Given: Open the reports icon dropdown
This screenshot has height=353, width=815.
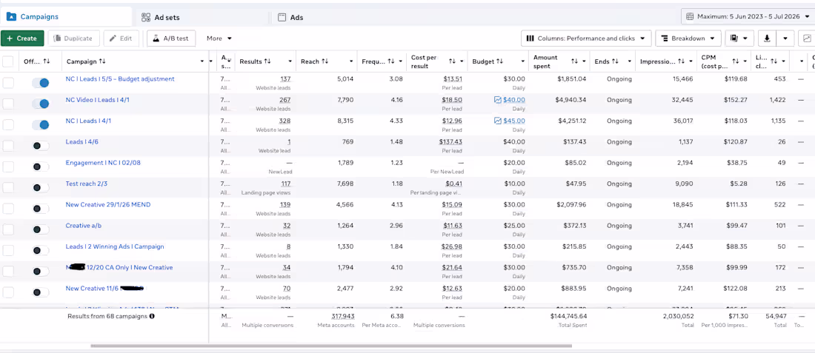Looking at the screenshot, I should coord(739,38).
